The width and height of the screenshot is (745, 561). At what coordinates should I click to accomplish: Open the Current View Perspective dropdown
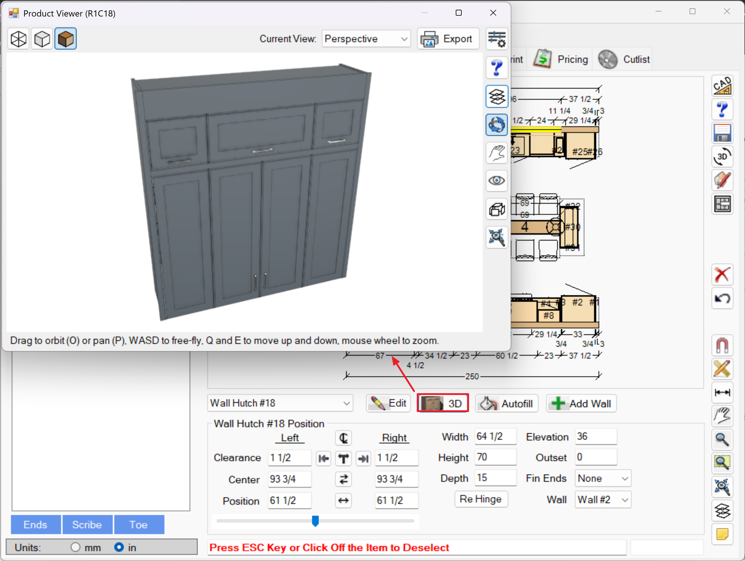coord(366,39)
